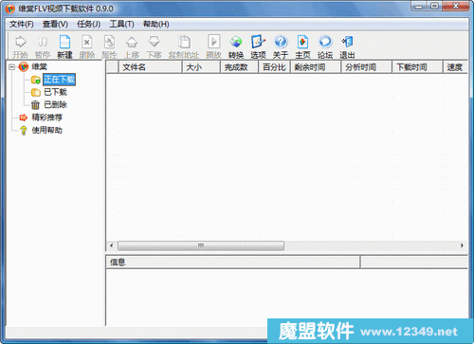Viewport: 474px width, 344px height.
Task: Sort by the 文件名 column header
Action: pos(150,67)
